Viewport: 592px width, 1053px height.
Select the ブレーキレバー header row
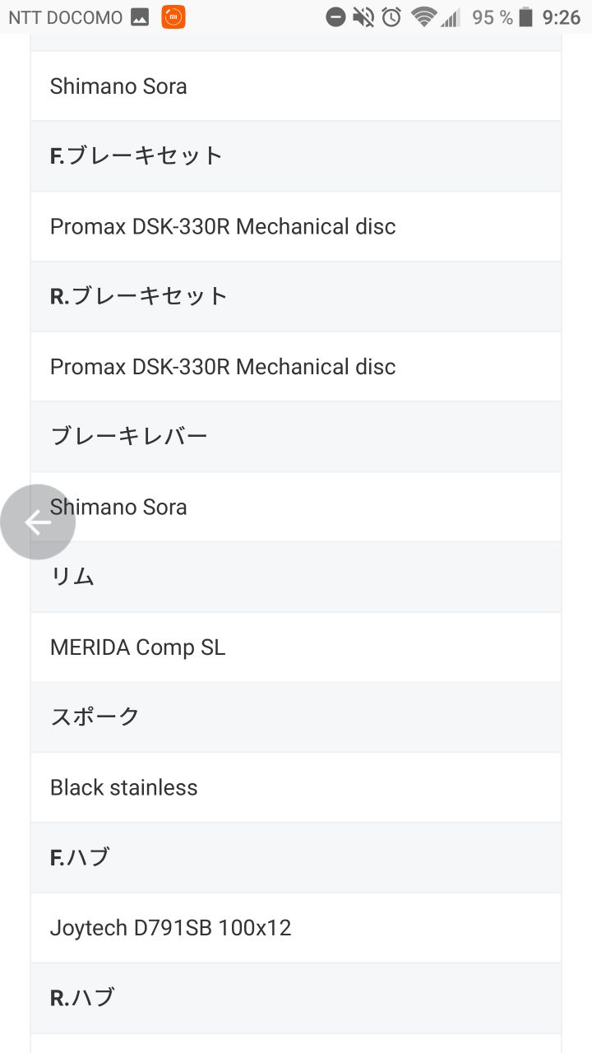(x=296, y=436)
